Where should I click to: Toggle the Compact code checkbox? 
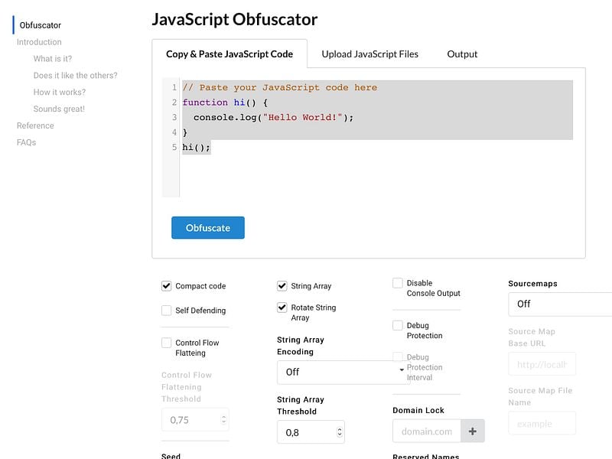pyautogui.click(x=167, y=286)
